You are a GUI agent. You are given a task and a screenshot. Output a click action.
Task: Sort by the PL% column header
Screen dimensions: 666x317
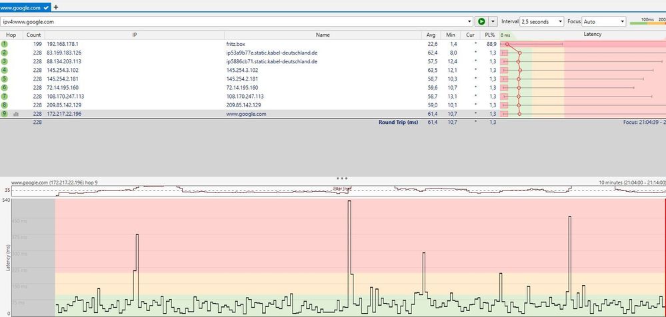tap(490, 35)
